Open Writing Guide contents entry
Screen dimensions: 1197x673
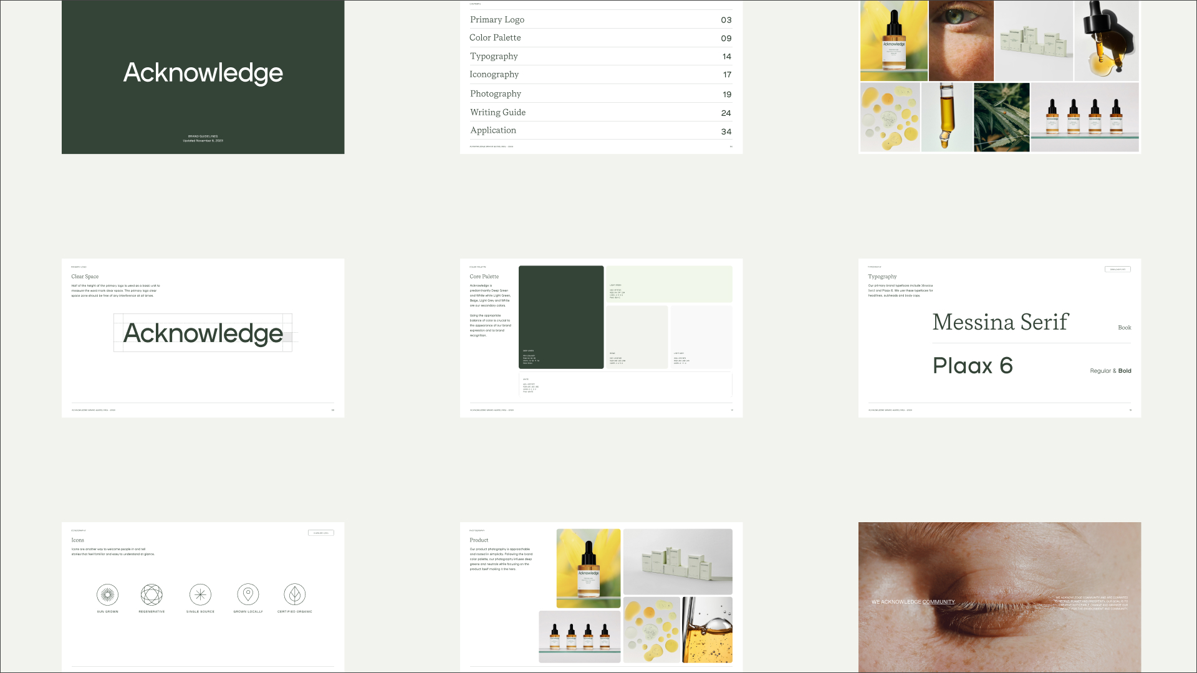(498, 113)
